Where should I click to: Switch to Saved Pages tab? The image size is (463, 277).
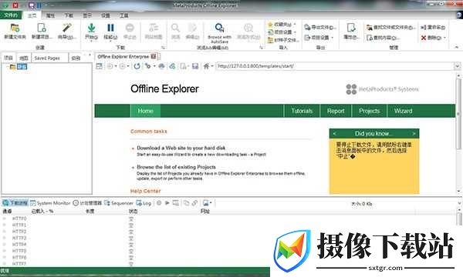(47, 58)
